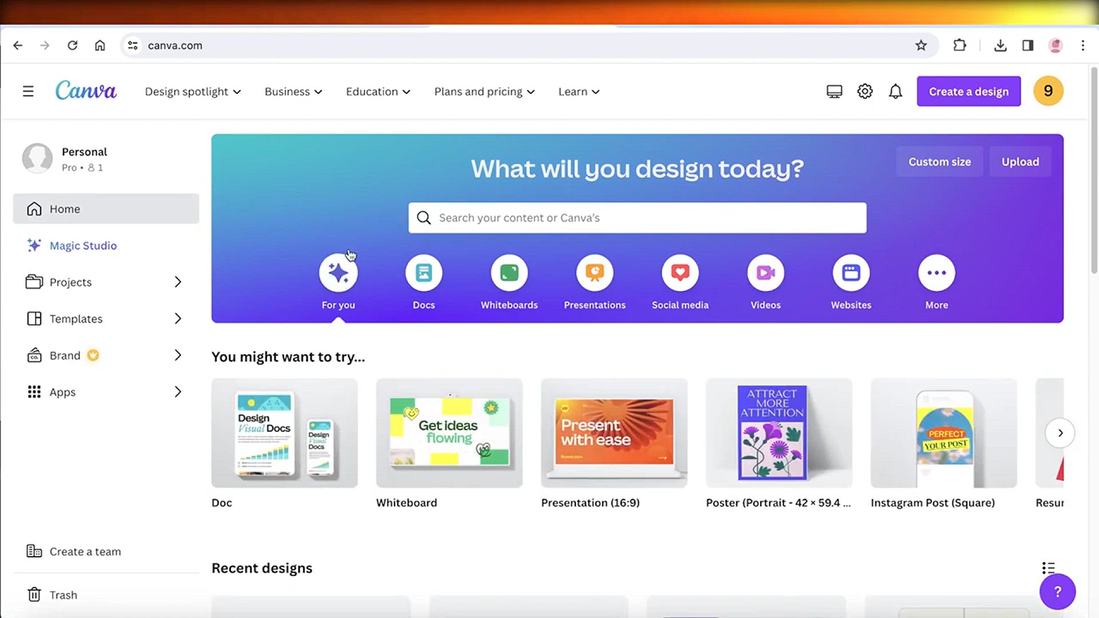Open the desktop app download icon

tap(835, 92)
